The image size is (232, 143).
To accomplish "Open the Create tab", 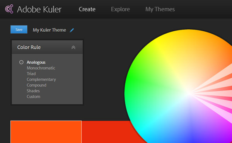I will coord(87,9).
